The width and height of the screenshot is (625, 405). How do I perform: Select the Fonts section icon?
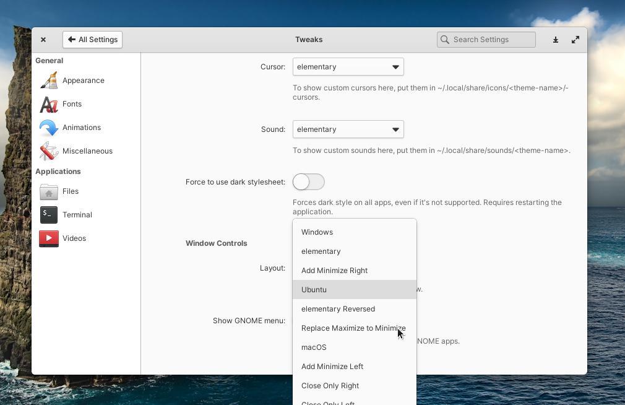point(49,103)
